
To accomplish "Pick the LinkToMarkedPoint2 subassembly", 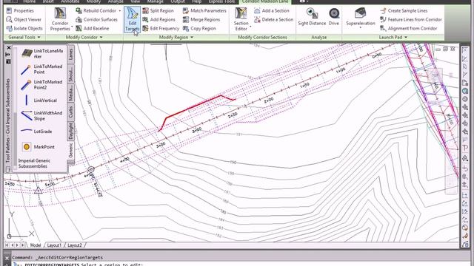I will 41,84.
